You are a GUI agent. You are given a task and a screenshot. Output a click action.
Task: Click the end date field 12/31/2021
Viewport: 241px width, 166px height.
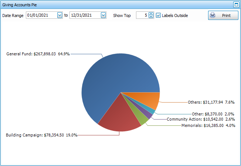click(x=85, y=15)
